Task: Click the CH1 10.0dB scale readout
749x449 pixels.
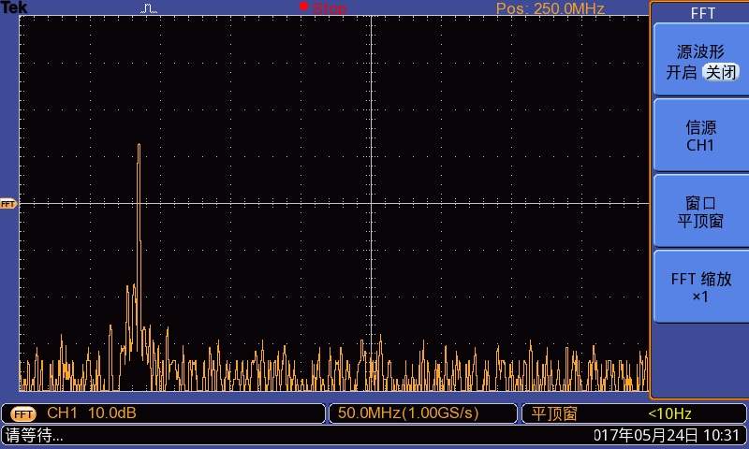Action: click(91, 413)
